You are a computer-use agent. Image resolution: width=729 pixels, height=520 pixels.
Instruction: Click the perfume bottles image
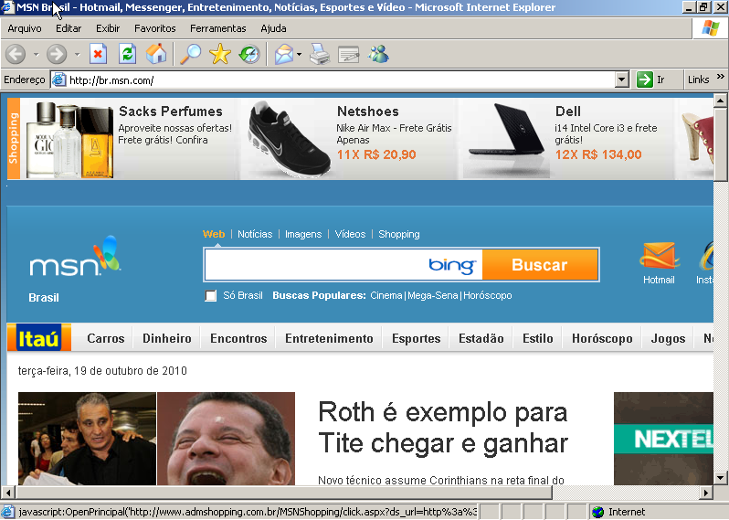click(69, 140)
